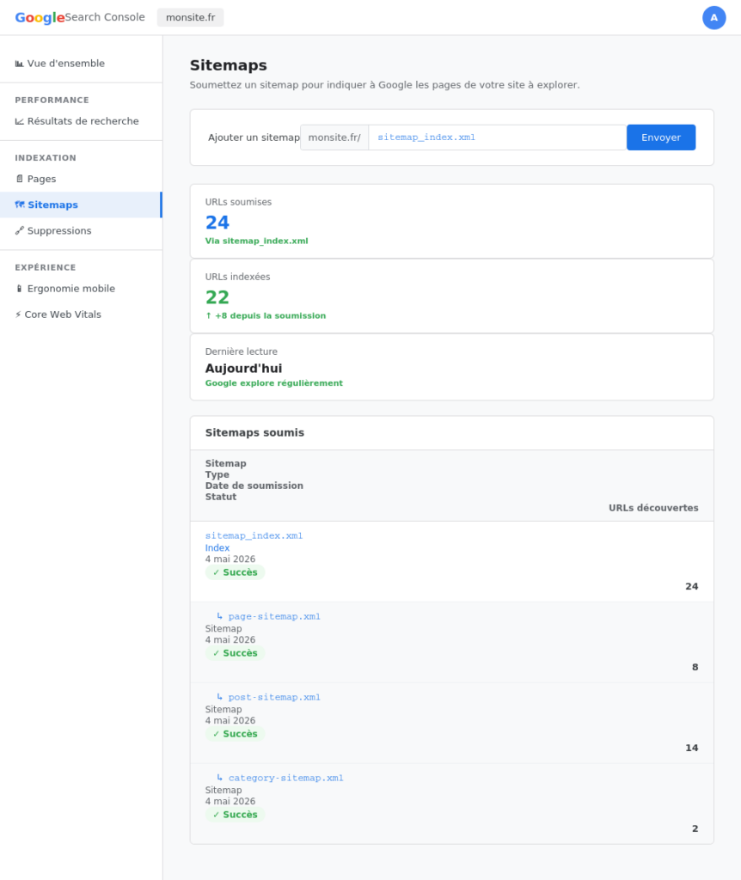Image resolution: width=741 pixels, height=880 pixels.
Task: Click the Suppressions icon
Action: pyautogui.click(x=20, y=230)
